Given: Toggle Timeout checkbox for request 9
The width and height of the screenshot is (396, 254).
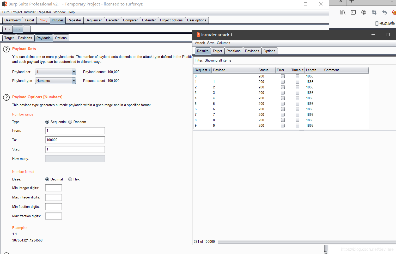Looking at the screenshot, I should pyautogui.click(x=297, y=126).
